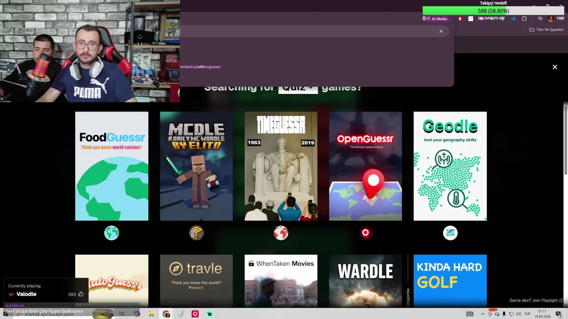Open the clock and date flyout
The image size is (568, 319).
point(542,314)
